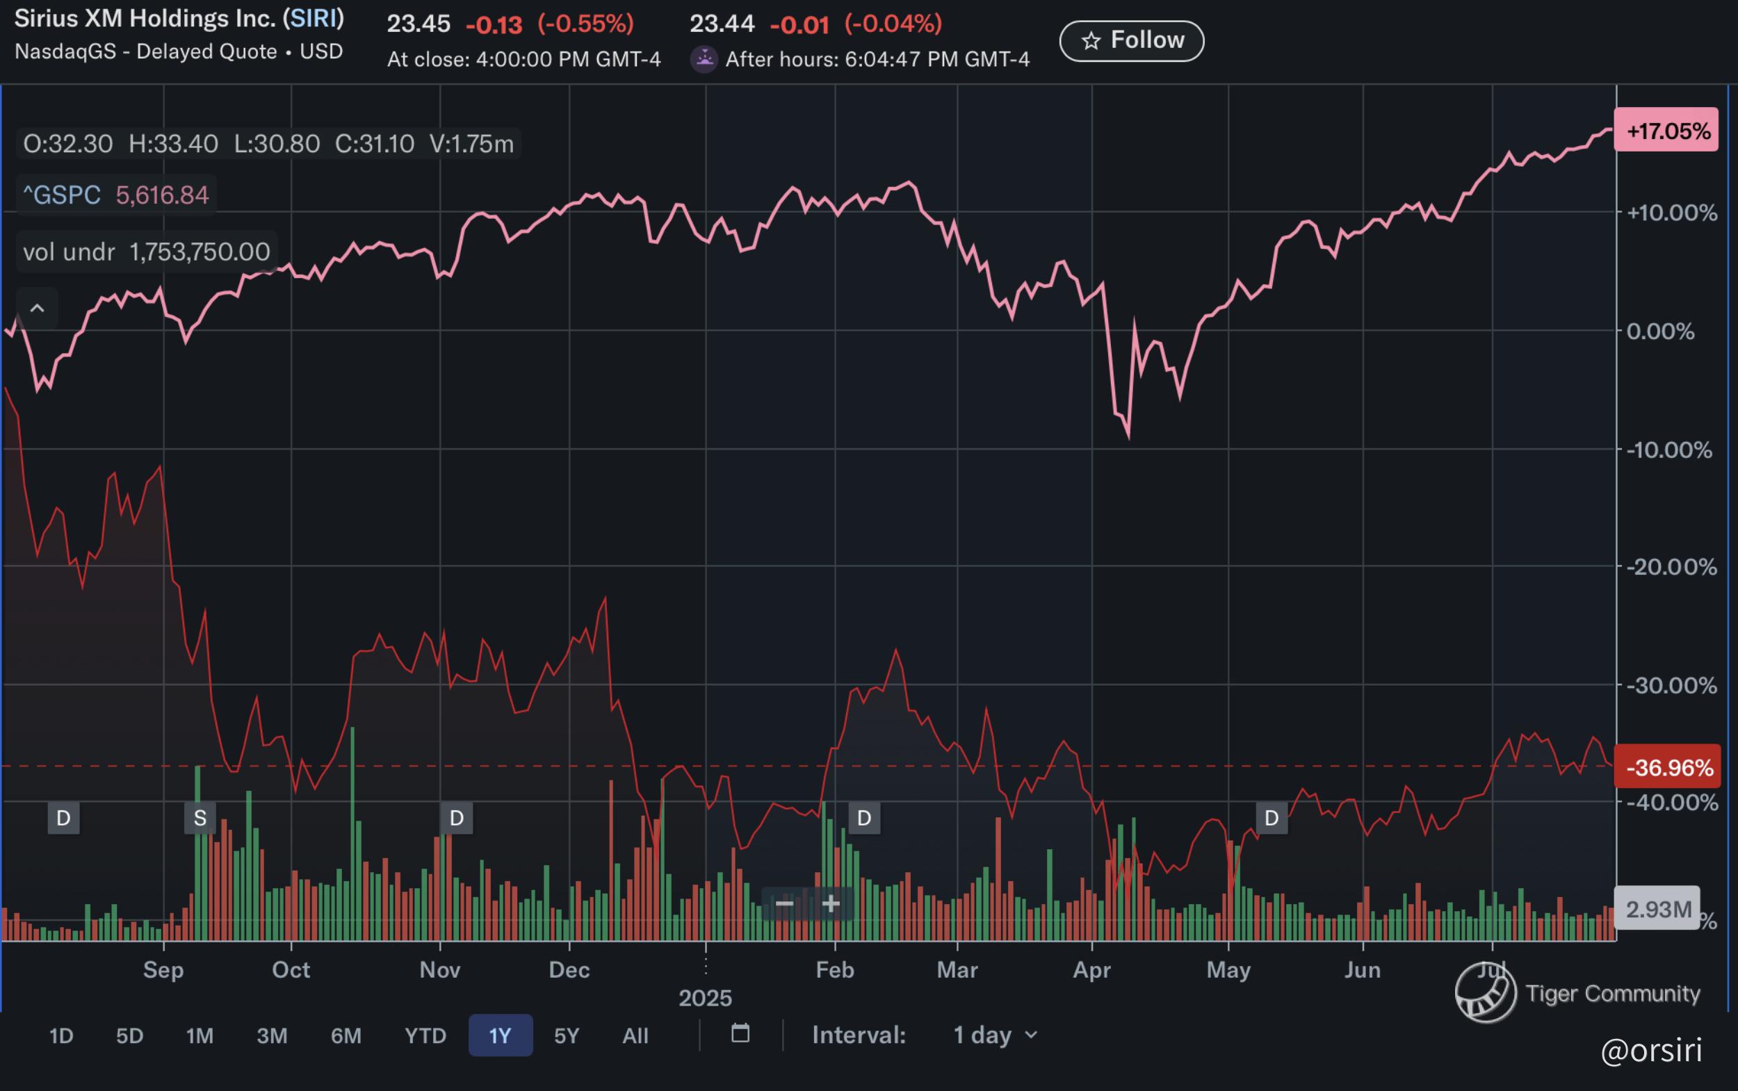Click the D dividend marker near November
Viewport: 1738px width, 1091px height.
[456, 819]
